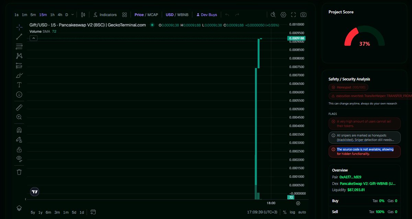Toggle percent scale mode
Image resolution: width=412 pixels, height=219 pixels.
tap(285, 212)
